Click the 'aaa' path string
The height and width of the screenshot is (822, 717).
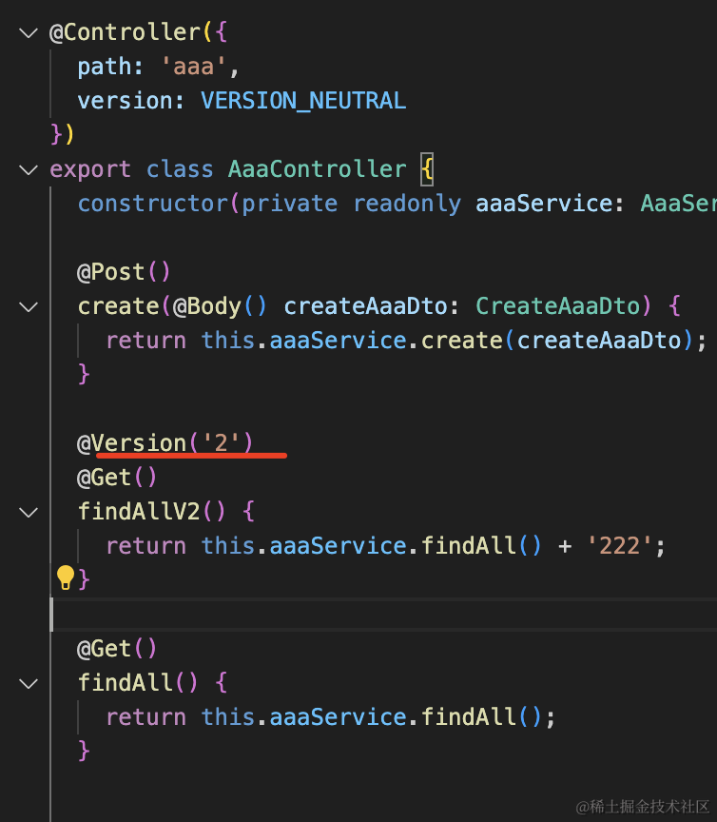[193, 67]
